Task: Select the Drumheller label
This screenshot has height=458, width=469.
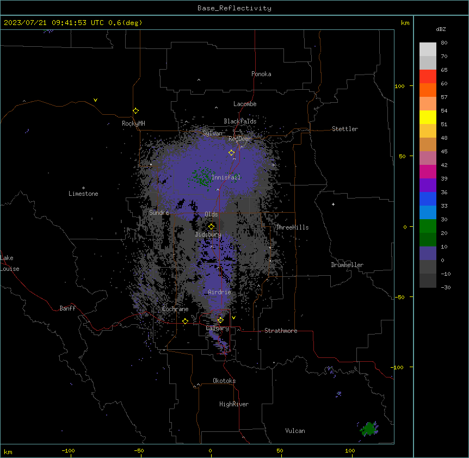Action: 347,265
